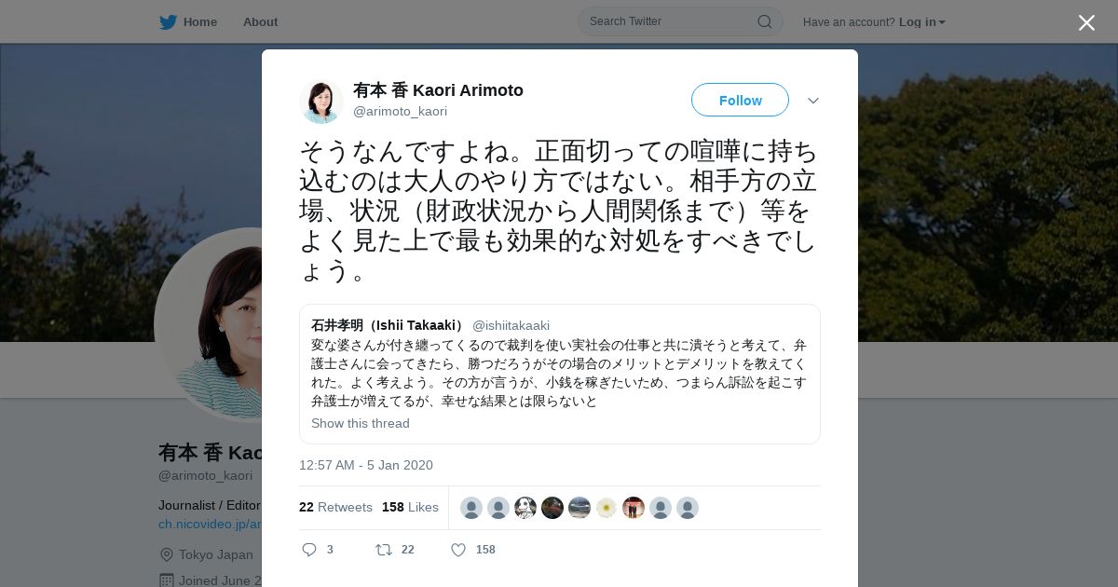Open the @arimoto_kaori handle in tweet header
The height and width of the screenshot is (587, 1118).
click(400, 111)
